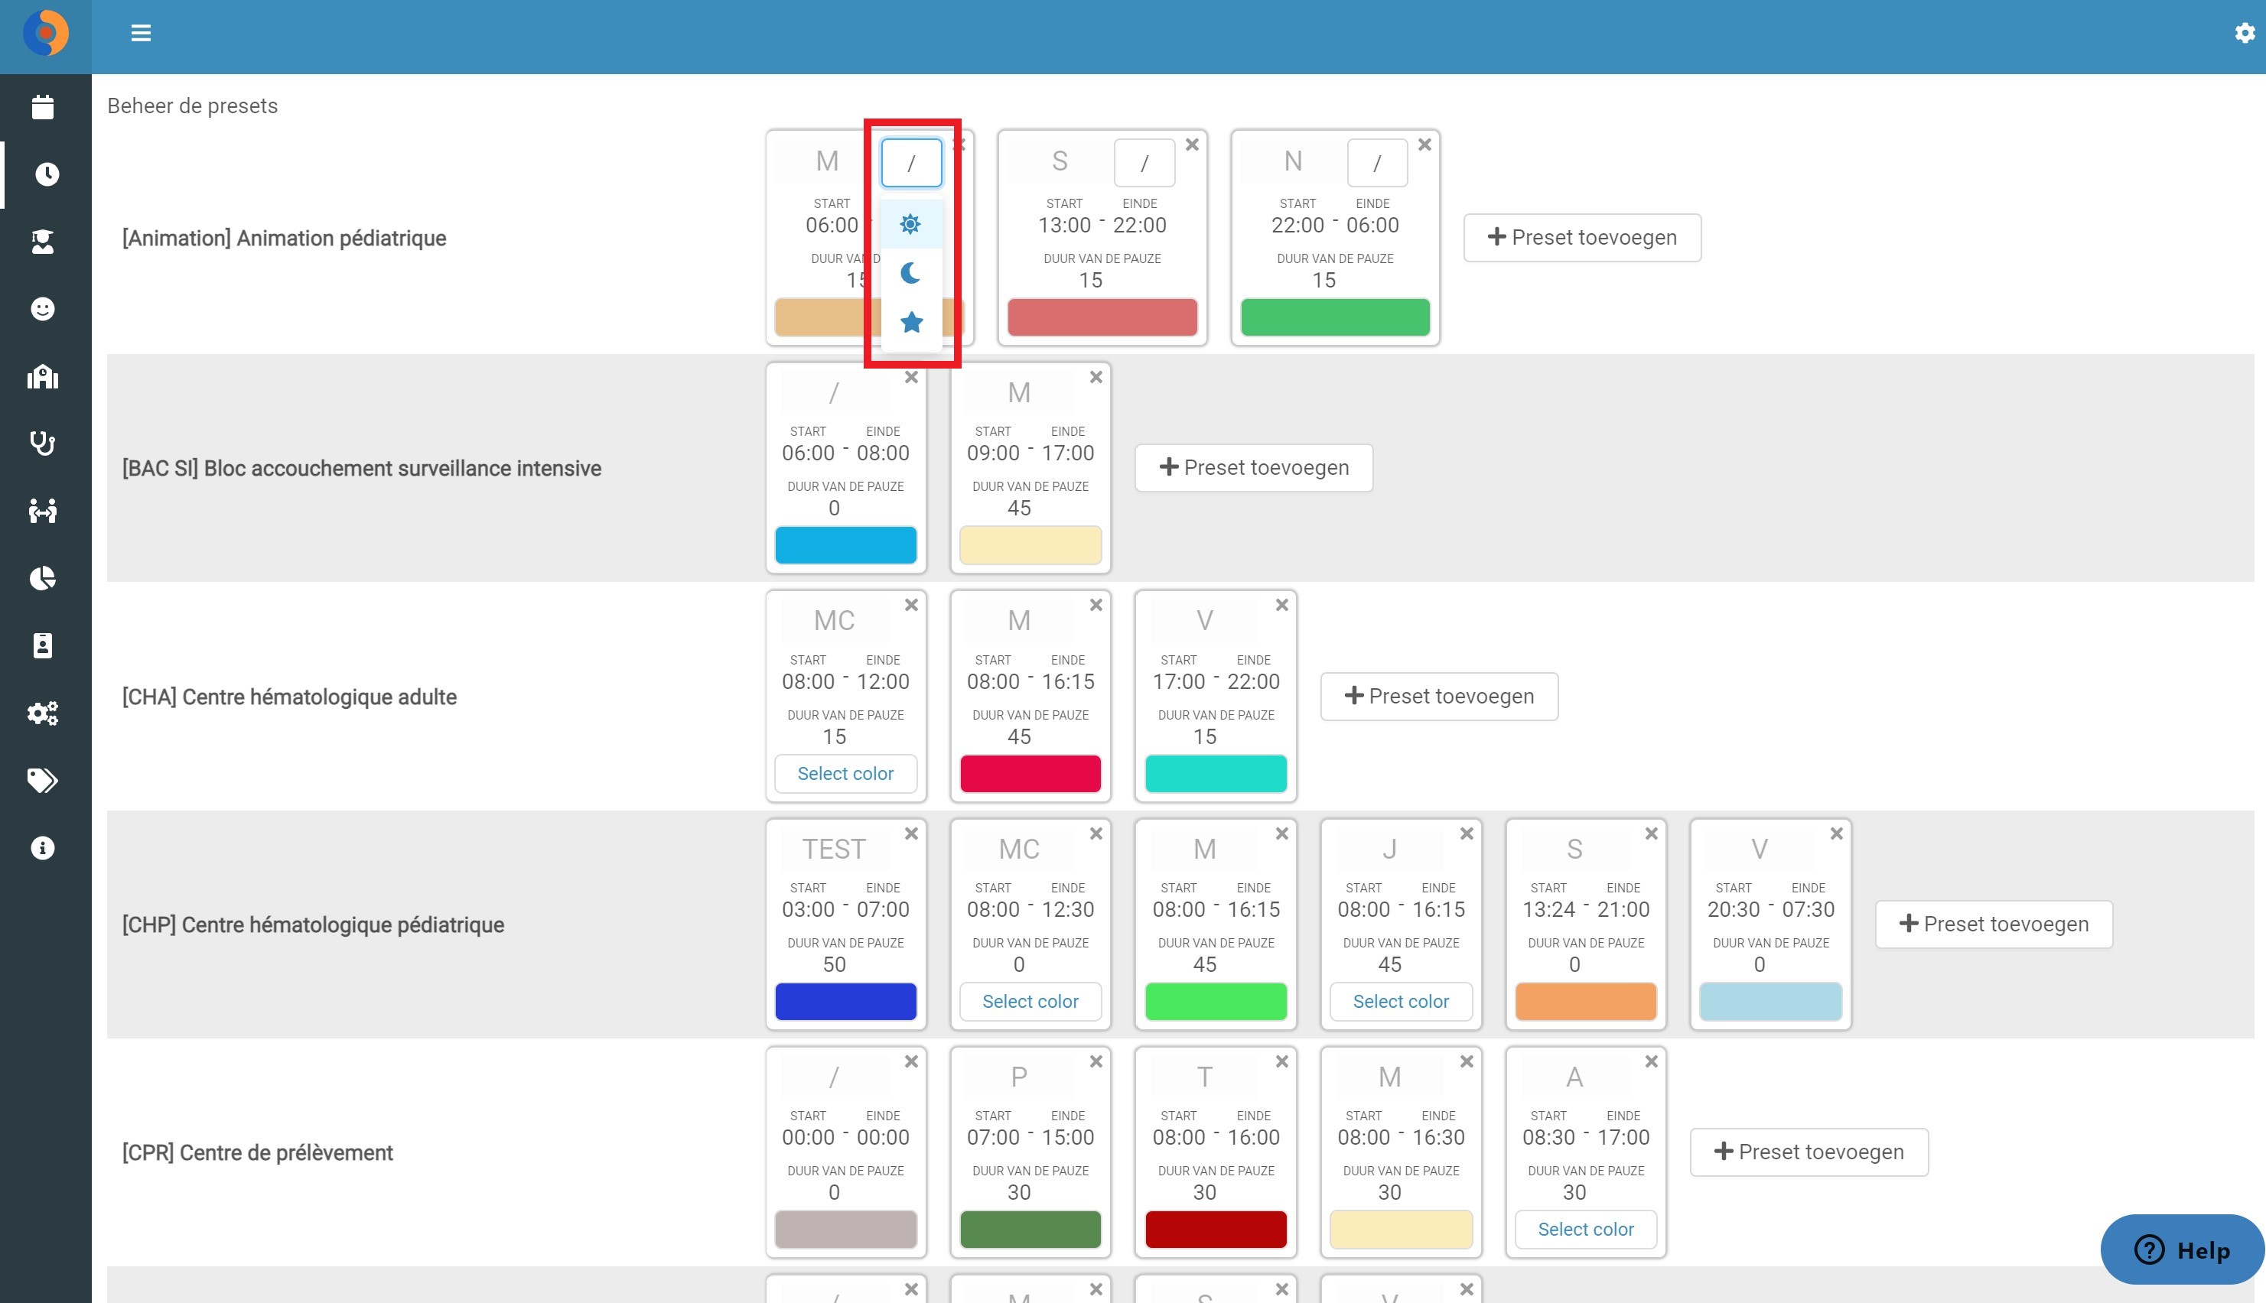Open clock presets section in sidebar
Viewport: 2266px width, 1303px height.
(46, 174)
